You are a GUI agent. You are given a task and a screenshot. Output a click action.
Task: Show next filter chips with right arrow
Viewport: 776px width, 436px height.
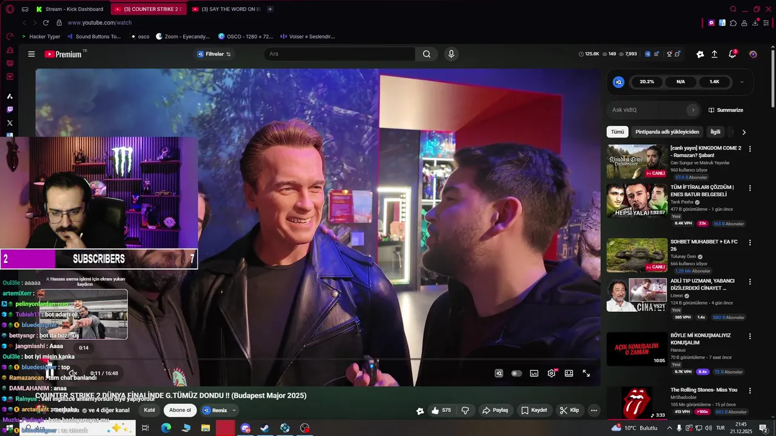pyautogui.click(x=744, y=132)
